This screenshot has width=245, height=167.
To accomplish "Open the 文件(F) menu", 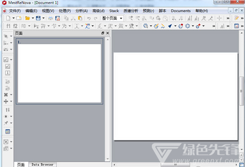I will (15, 11).
